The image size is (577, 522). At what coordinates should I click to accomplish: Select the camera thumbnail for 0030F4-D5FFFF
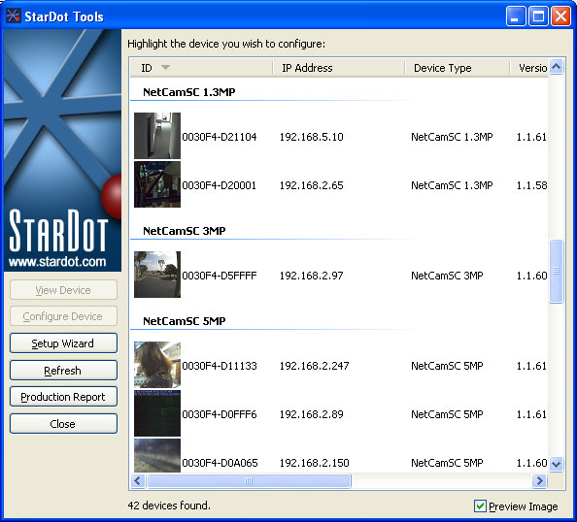point(157,275)
